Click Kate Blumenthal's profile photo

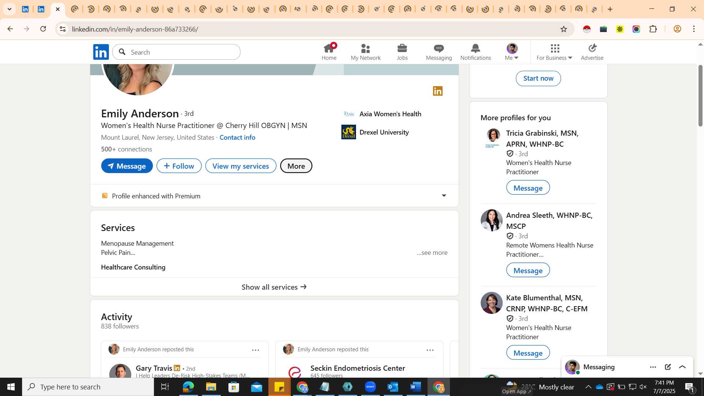point(491,303)
